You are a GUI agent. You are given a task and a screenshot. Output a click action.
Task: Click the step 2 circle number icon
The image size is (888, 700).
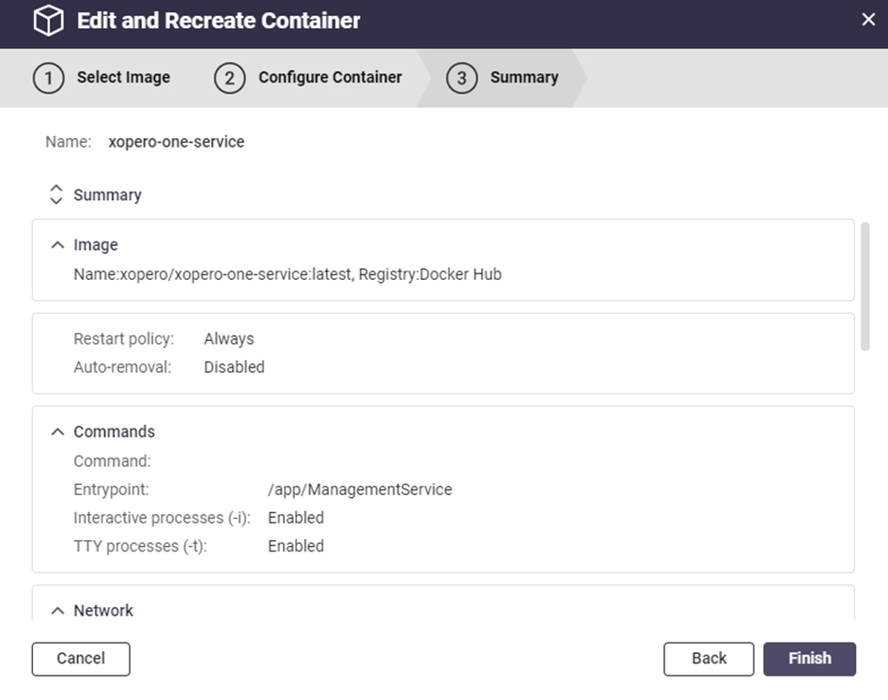[229, 78]
